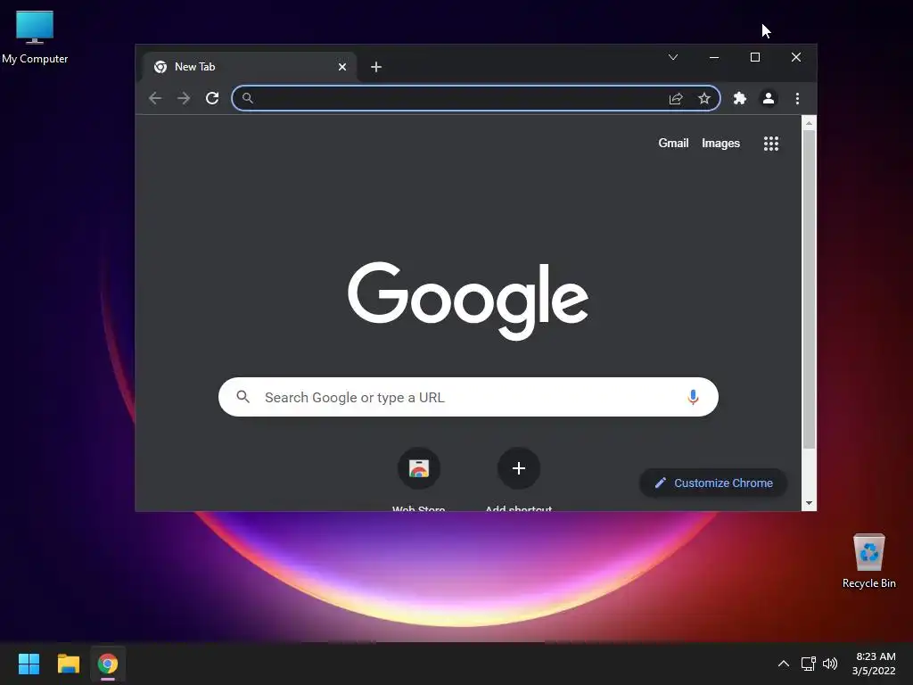913x685 pixels.
Task: Select the Recycle Bin desktop icon
Action: [868, 561]
